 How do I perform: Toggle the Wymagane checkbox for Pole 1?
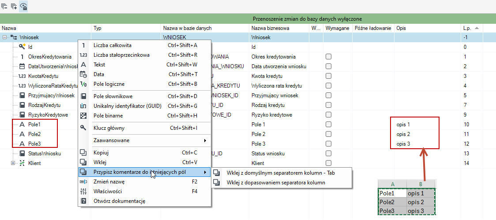(328, 124)
